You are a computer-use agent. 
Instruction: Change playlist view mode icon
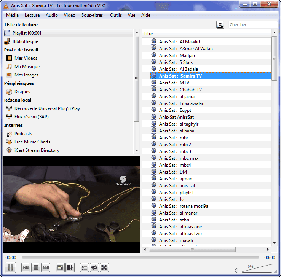[220, 25]
